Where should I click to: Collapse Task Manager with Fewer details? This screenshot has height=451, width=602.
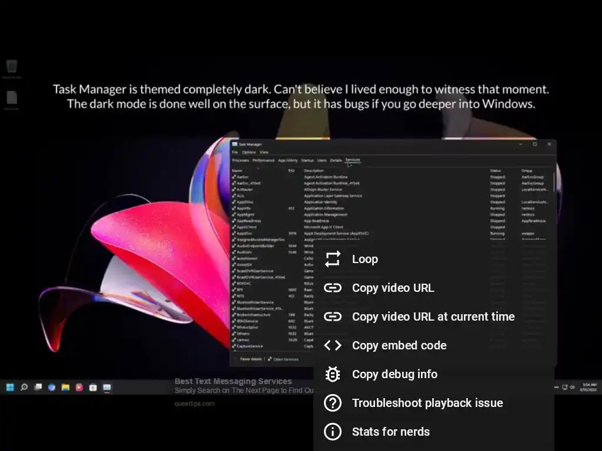point(250,359)
